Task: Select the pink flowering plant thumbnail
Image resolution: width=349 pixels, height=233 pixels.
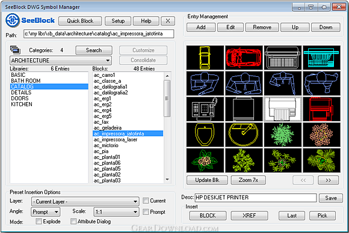Action: tap(322, 135)
